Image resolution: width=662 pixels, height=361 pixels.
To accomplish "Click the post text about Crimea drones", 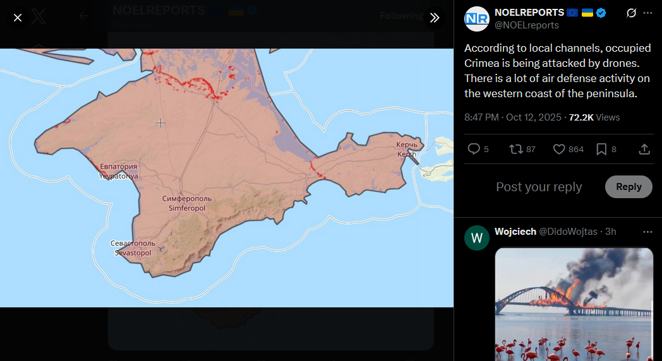I will coord(557,71).
